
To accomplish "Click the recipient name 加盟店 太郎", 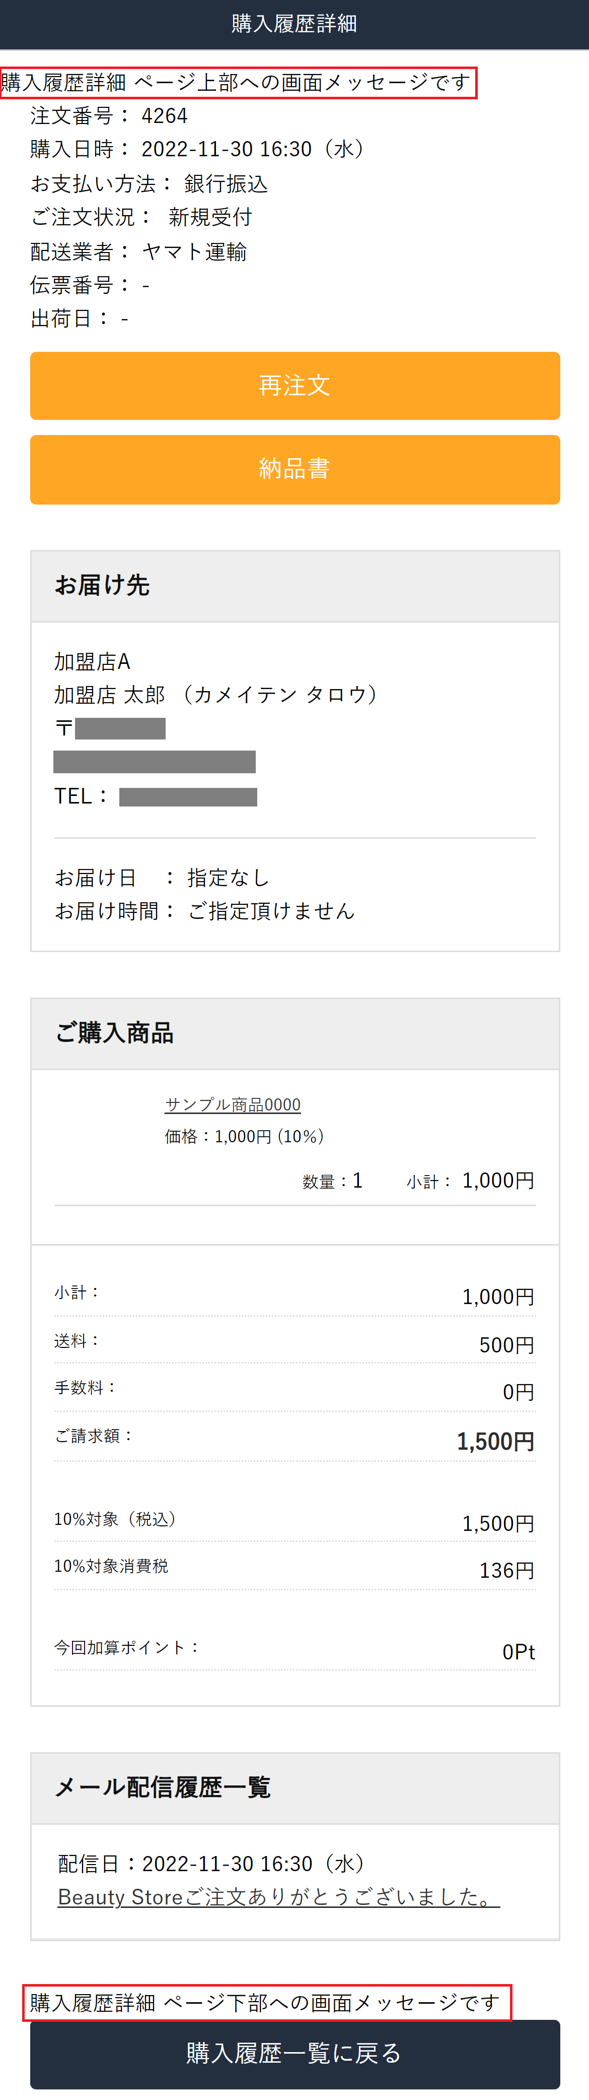I will coord(109,695).
